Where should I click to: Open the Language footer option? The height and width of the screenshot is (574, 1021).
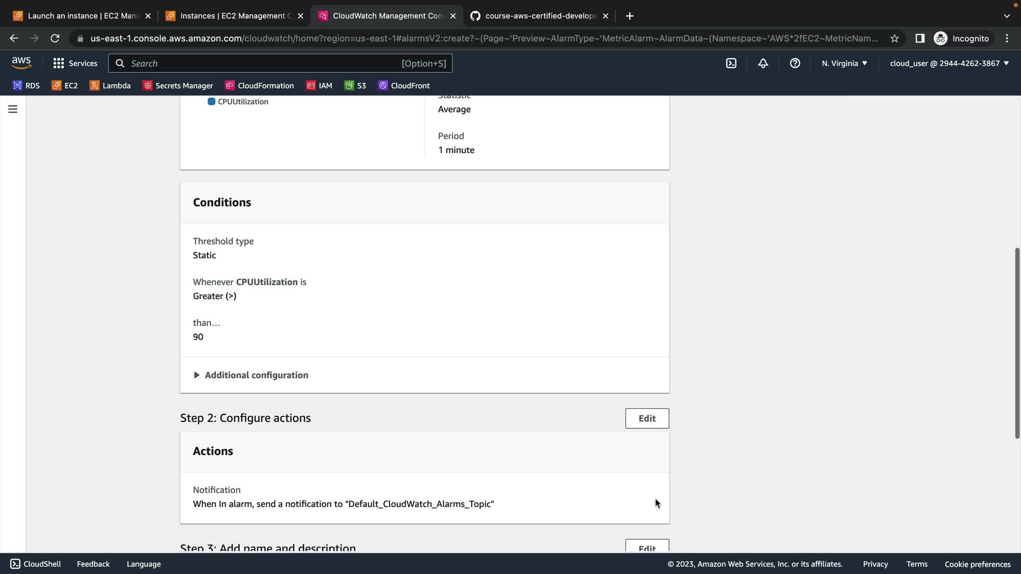pyautogui.click(x=144, y=564)
